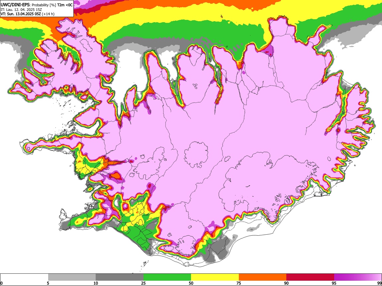The height and width of the screenshot is (286, 382).
Task: Click the magenta-pink 95-99 legend gradient swatch
Action: (x=358, y=277)
